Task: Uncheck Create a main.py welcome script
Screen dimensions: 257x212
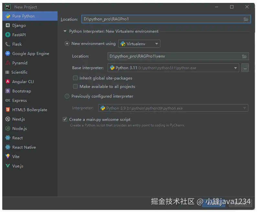Action: coord(65,119)
